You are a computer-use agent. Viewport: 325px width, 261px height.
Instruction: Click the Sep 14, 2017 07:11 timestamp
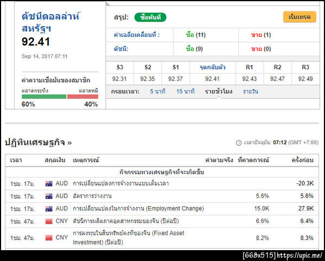pyautogui.click(x=44, y=56)
